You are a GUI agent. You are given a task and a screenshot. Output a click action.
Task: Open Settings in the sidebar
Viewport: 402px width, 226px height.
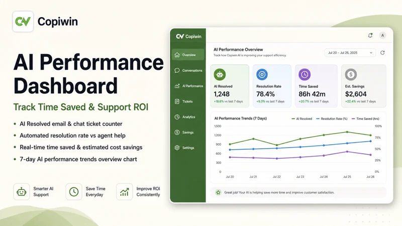pos(188,148)
